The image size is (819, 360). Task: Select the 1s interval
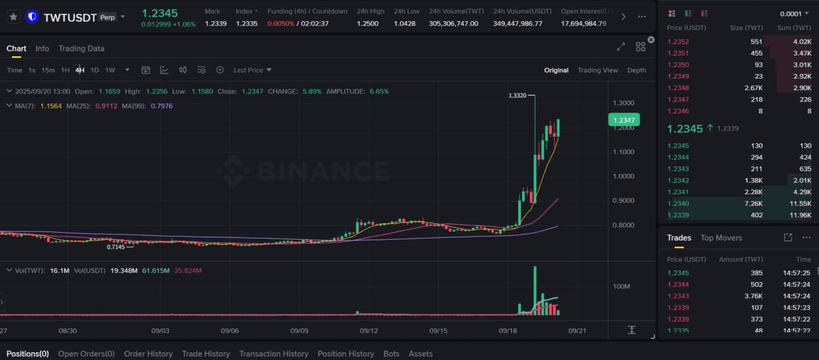point(32,70)
